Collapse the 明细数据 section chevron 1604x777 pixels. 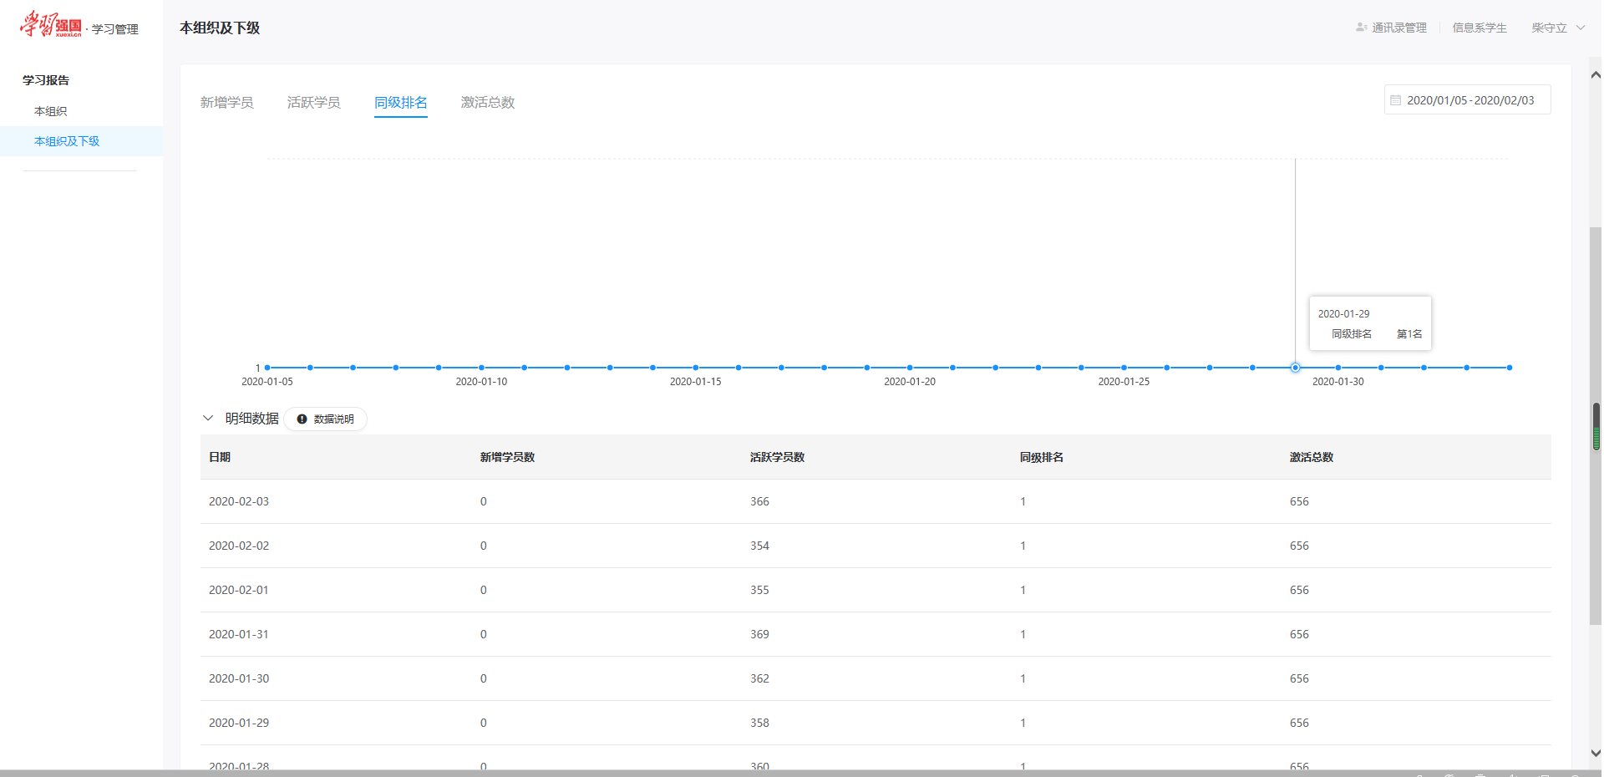(x=208, y=419)
